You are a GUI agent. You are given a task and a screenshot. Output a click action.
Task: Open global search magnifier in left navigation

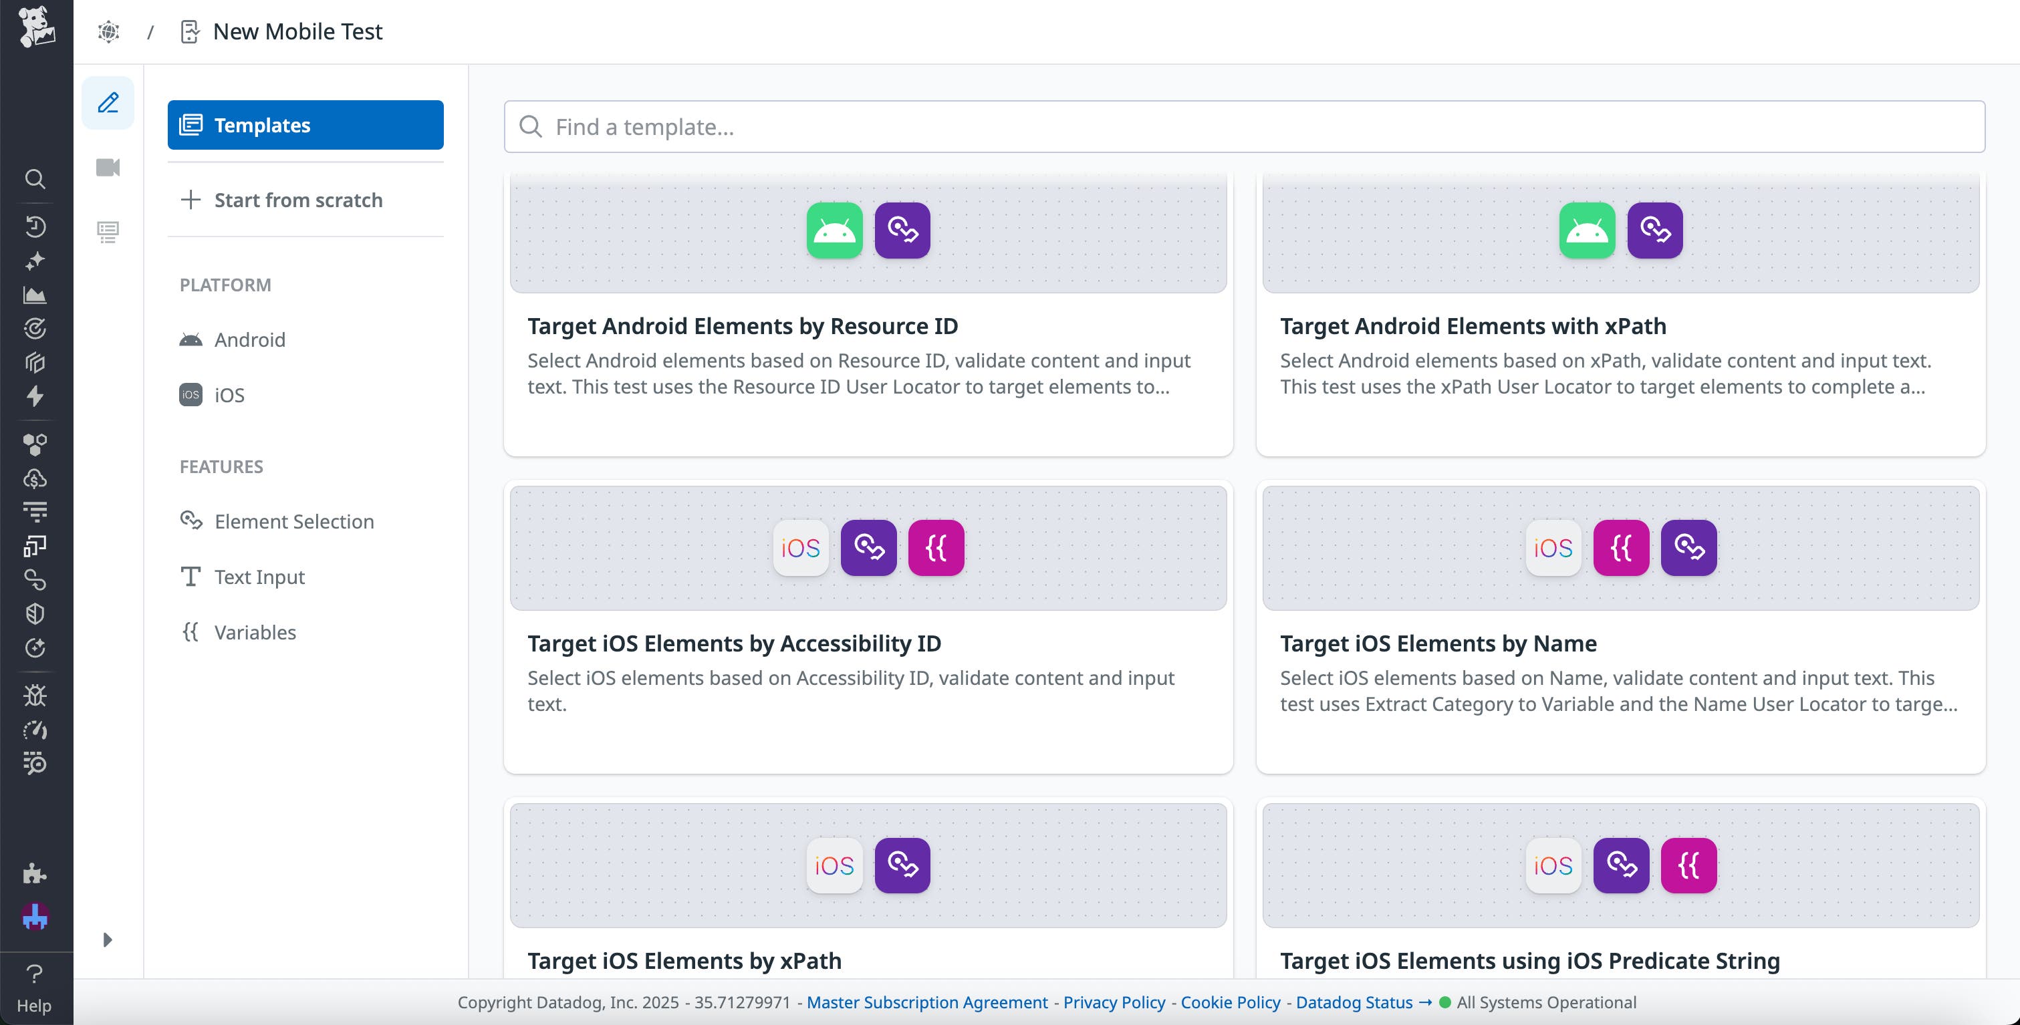point(36,180)
